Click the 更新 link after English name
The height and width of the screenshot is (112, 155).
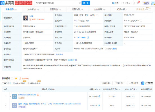(x=114, y=49)
